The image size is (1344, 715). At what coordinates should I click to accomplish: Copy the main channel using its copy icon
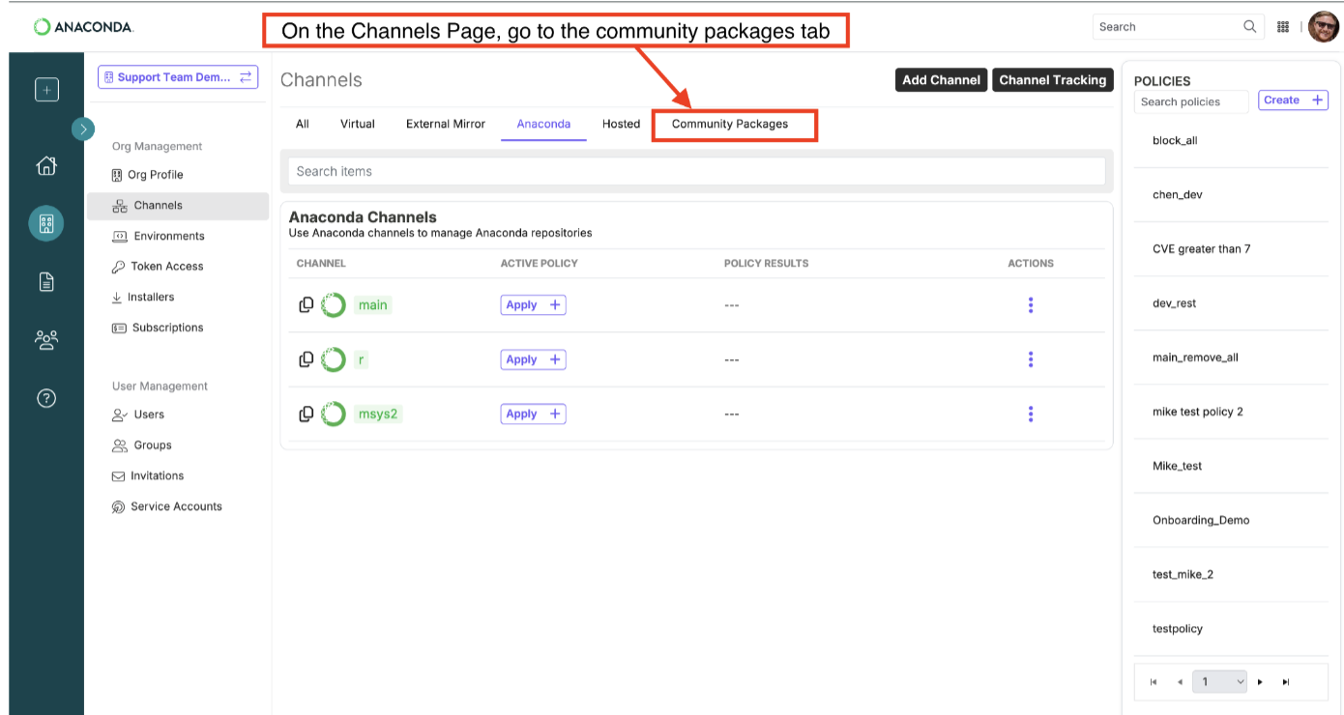tap(306, 304)
